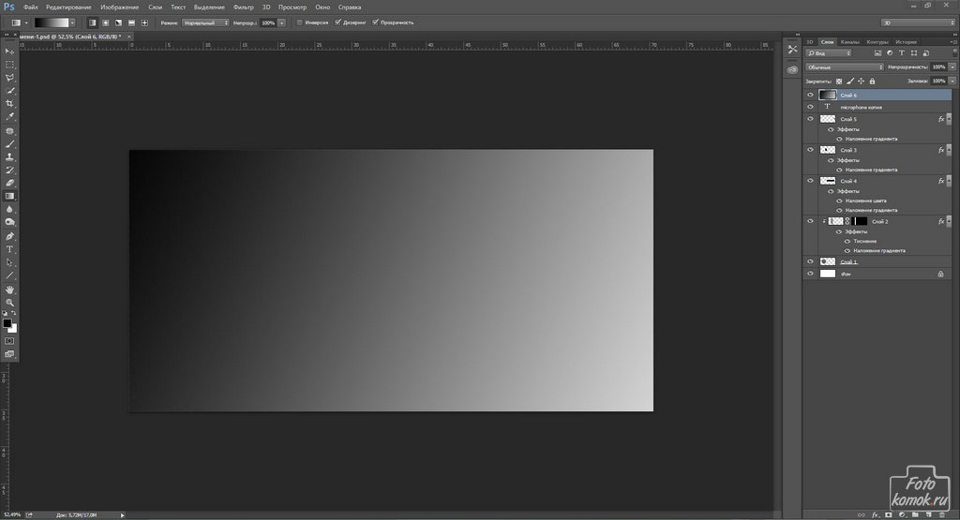The width and height of the screenshot is (960, 520).
Task: Switch to the Контуры tab
Action: click(x=877, y=42)
